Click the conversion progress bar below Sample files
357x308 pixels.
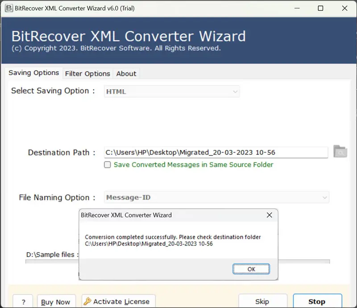pyautogui.click(x=52, y=262)
